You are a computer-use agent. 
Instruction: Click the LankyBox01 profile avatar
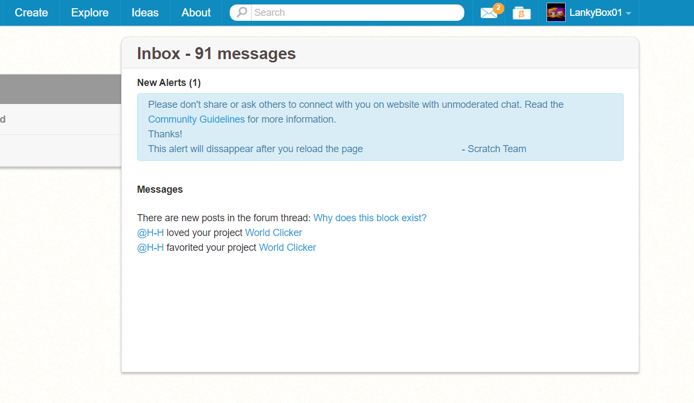(556, 13)
